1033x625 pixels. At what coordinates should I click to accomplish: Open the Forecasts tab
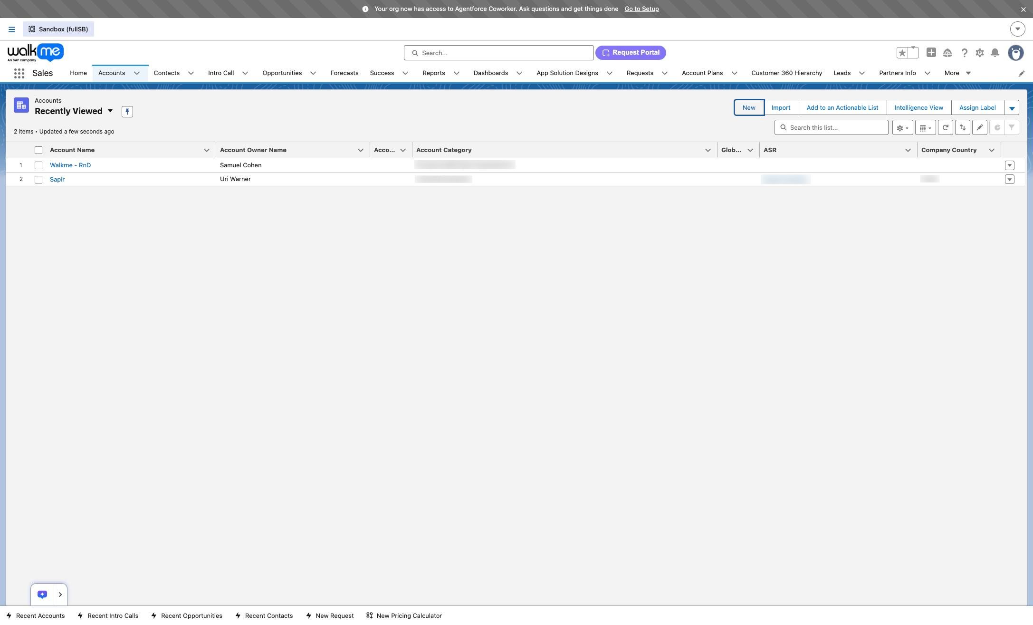(344, 73)
